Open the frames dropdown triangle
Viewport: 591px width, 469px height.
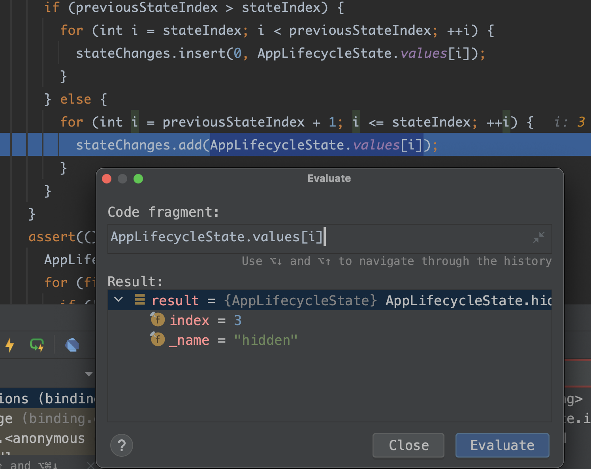[89, 374]
